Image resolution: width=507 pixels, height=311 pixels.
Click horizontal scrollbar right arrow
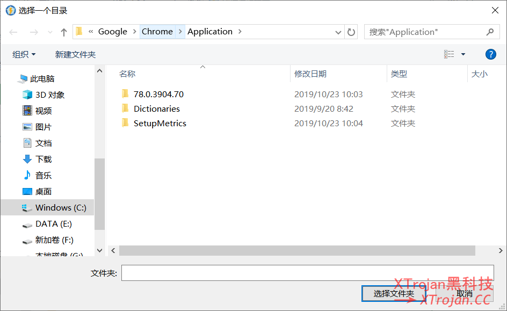tap(501, 250)
